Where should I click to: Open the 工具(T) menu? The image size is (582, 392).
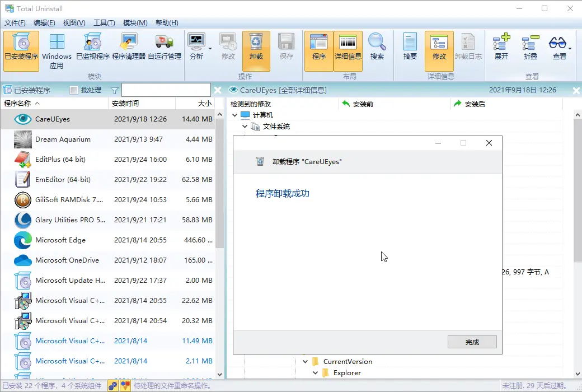[104, 23]
